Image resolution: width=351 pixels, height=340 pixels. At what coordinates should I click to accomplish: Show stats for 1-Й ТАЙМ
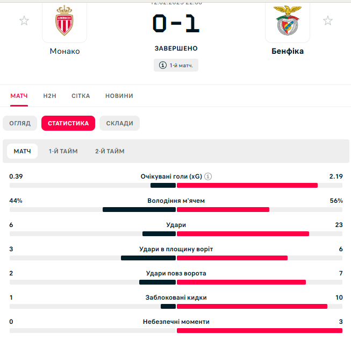point(63,151)
